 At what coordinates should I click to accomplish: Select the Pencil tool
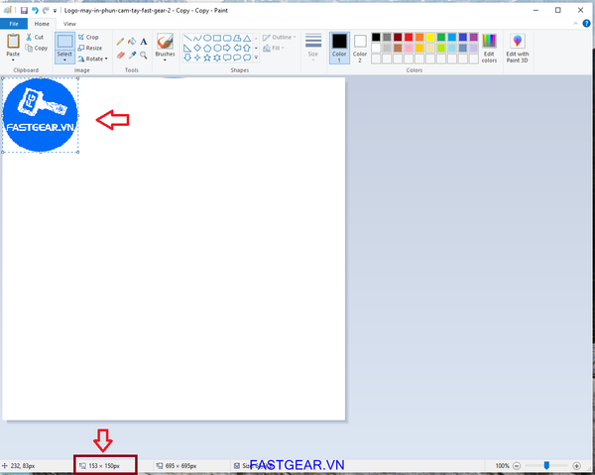(x=120, y=42)
